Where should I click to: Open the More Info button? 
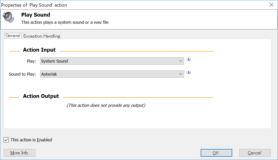pyautogui.click(x=19, y=153)
